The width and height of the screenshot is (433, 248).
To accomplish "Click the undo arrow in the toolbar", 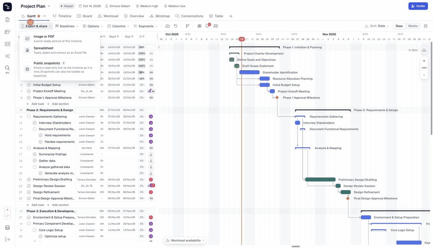I will (176, 26).
